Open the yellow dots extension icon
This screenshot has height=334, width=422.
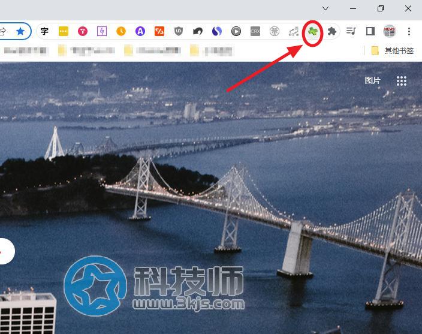(x=64, y=31)
